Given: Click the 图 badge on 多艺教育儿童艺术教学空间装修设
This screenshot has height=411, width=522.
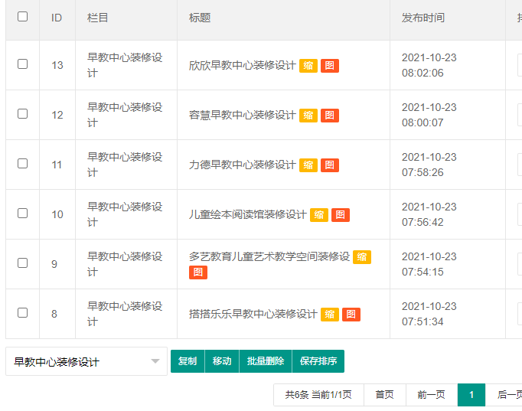Looking at the screenshot, I should point(198,272).
